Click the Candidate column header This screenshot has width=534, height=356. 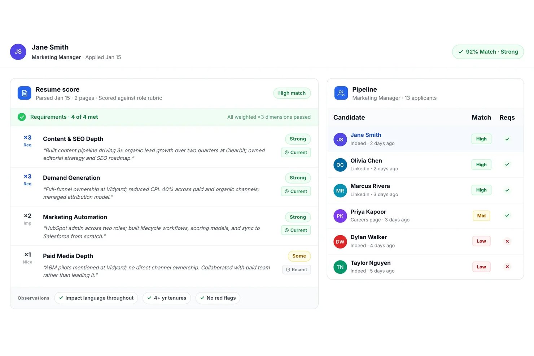pos(349,118)
